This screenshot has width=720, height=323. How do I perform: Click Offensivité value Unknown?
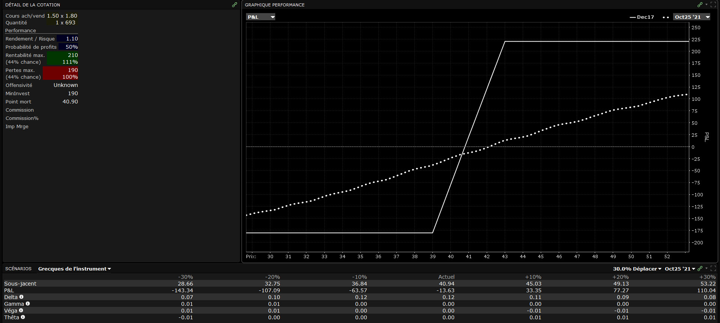tap(66, 85)
